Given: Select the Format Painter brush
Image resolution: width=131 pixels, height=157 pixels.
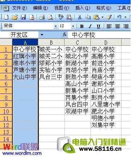Looking at the screenshot, I should pos(109,17).
